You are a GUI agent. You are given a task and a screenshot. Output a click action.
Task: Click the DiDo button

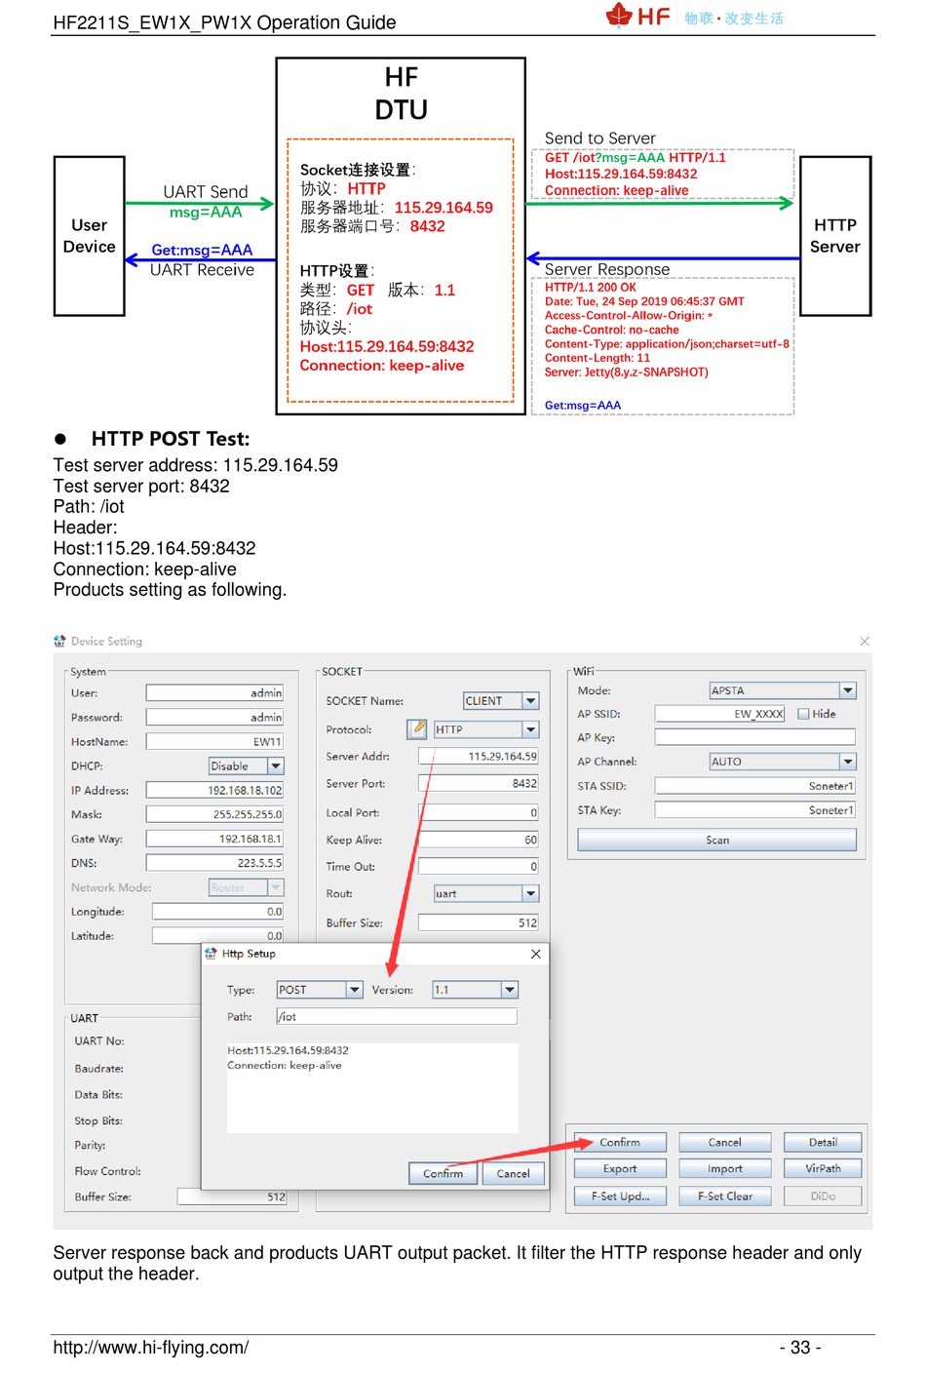pyautogui.click(x=823, y=1196)
